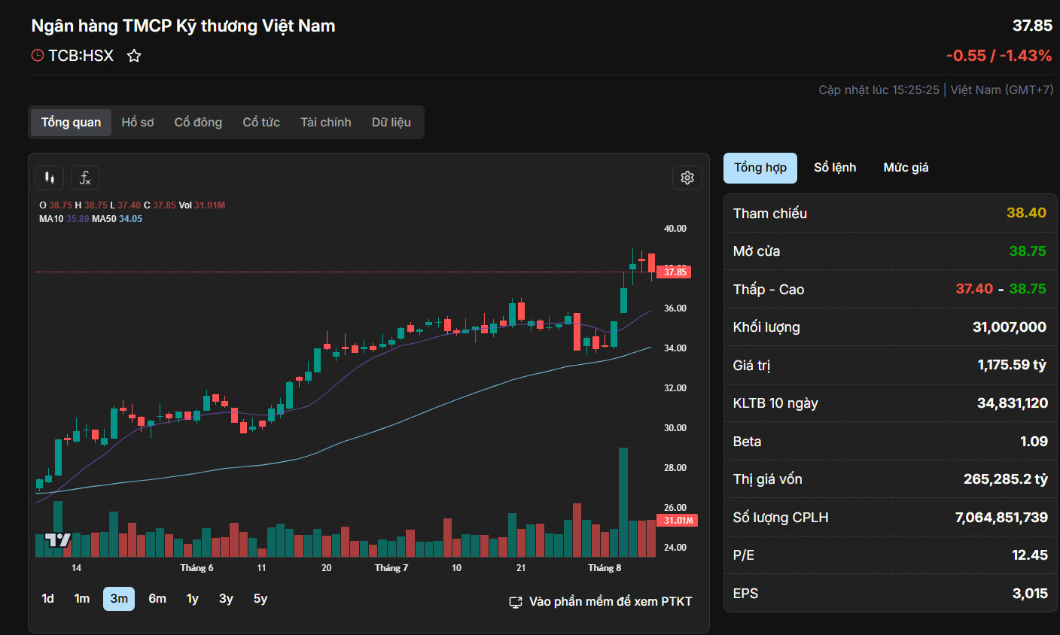Image resolution: width=1060 pixels, height=635 pixels.
Task: Select the Mức giá panel tab
Action: (906, 168)
